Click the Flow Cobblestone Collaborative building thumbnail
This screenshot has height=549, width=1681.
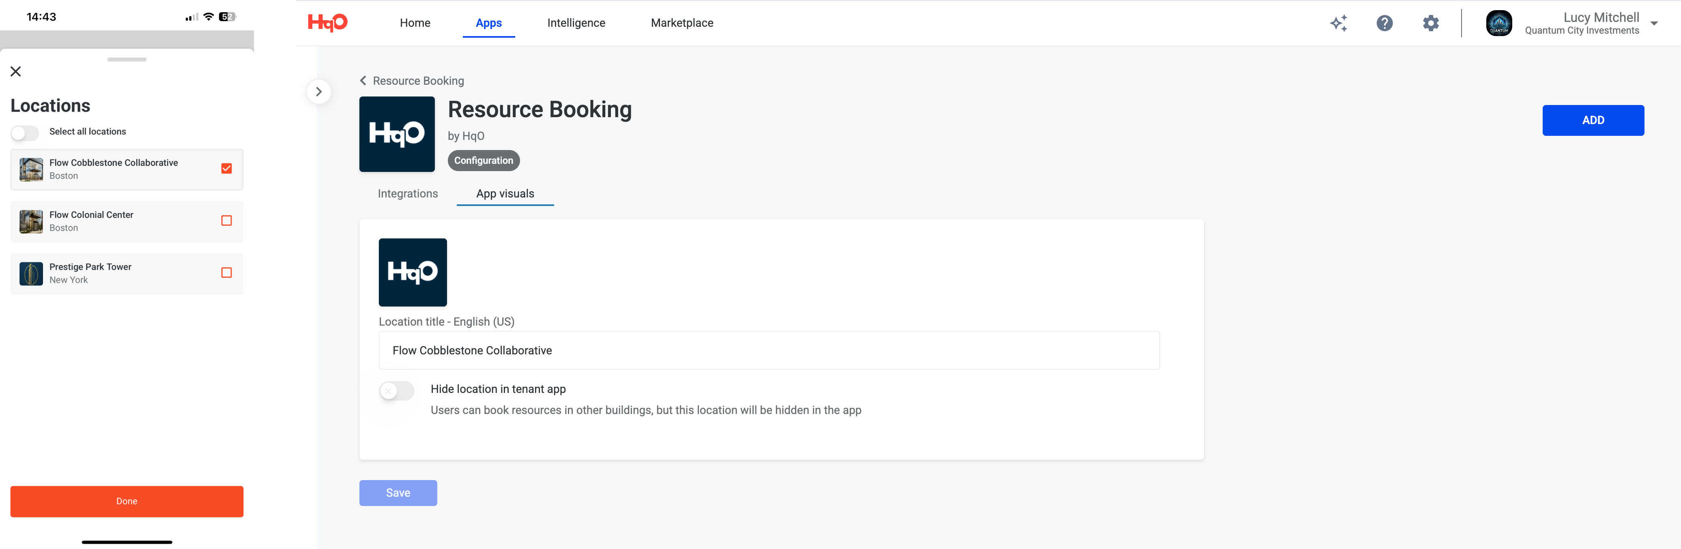point(31,169)
